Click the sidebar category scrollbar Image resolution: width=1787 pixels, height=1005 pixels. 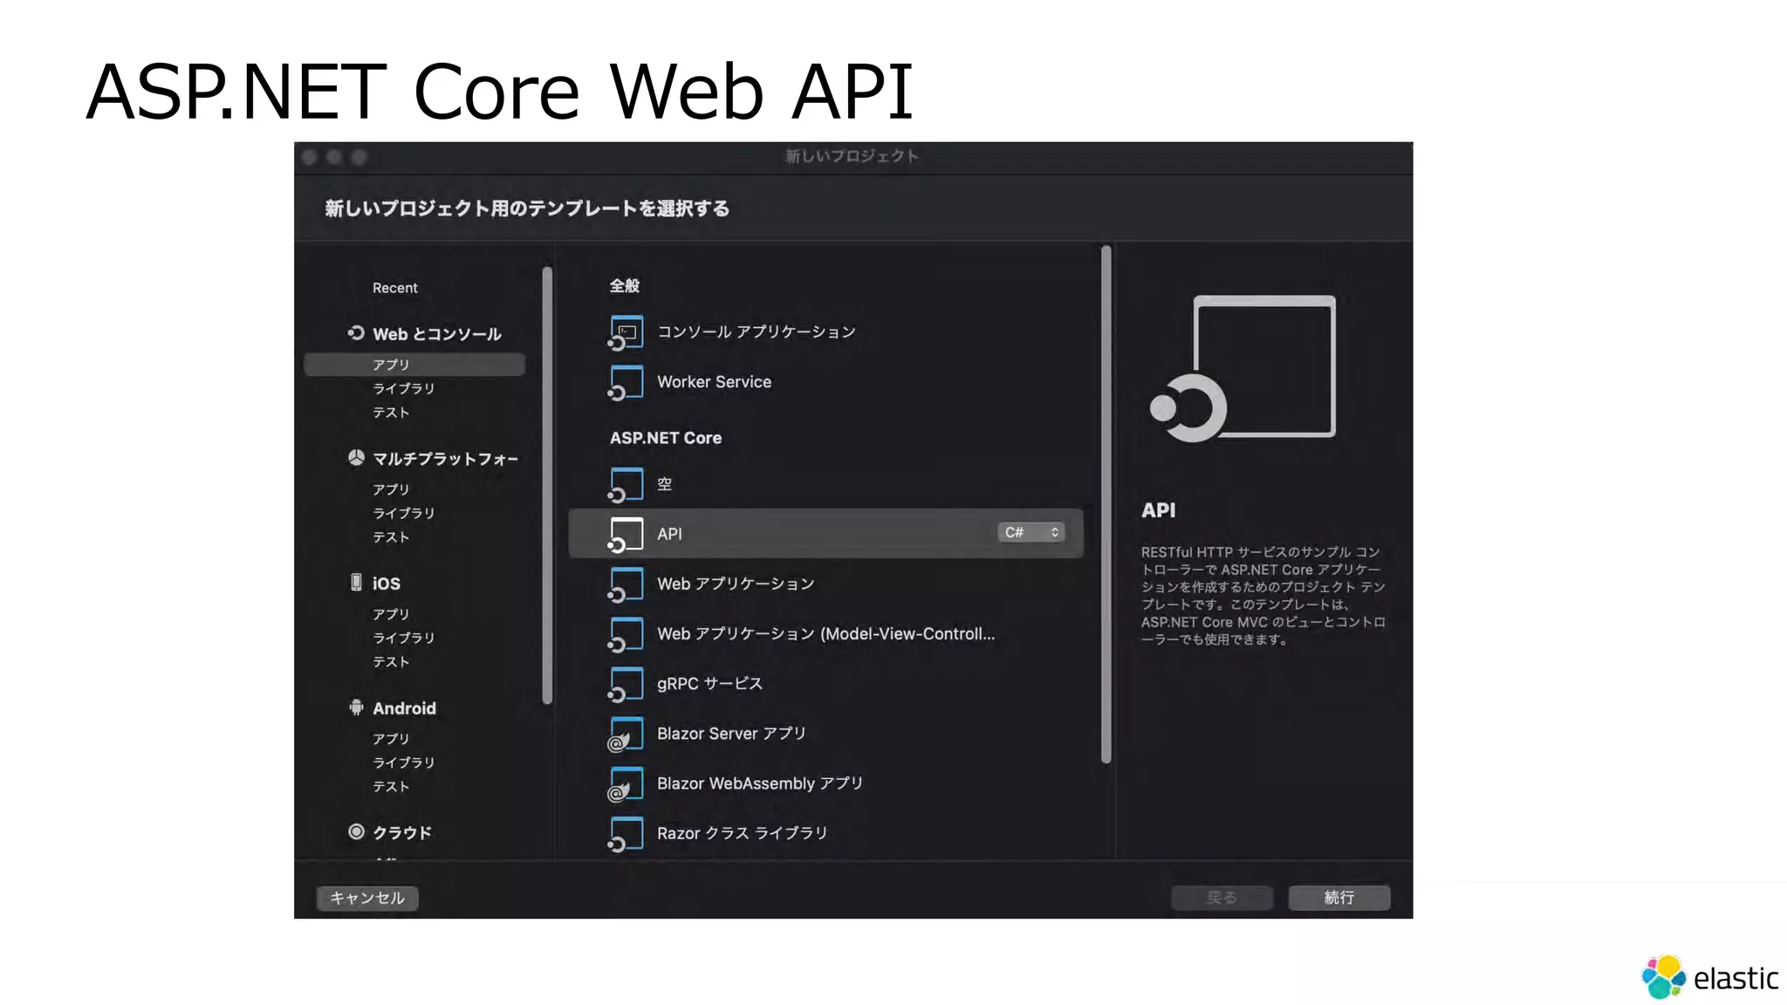click(547, 485)
